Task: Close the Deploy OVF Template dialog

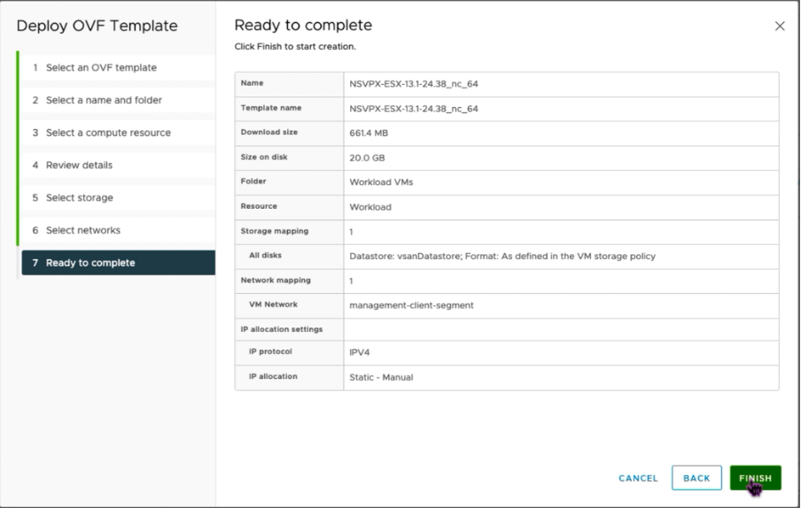Action: pos(780,26)
